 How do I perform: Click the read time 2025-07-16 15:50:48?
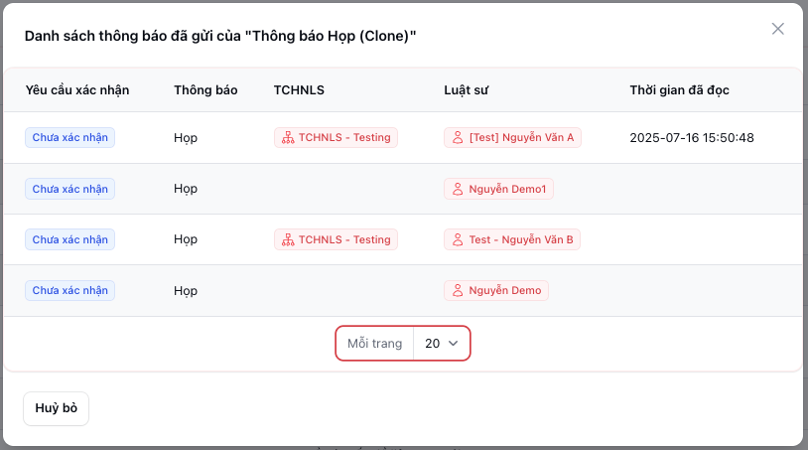point(692,138)
